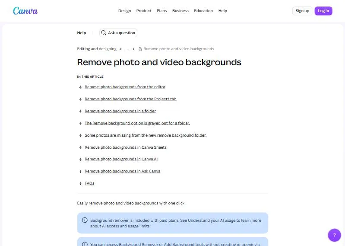The image size is (345, 246).
Task: Click the document icon in the breadcrumb
Action: [x=140, y=49]
